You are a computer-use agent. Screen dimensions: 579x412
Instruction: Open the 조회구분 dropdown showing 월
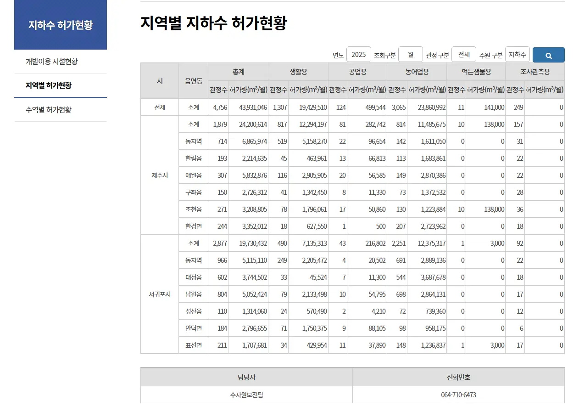[411, 54]
